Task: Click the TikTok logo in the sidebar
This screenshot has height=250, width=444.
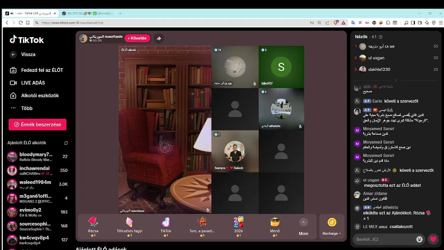Action: (x=27, y=40)
